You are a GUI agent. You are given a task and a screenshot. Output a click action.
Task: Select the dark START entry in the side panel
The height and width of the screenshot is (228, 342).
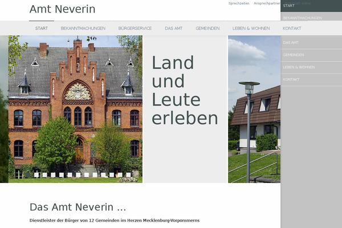click(x=311, y=6)
